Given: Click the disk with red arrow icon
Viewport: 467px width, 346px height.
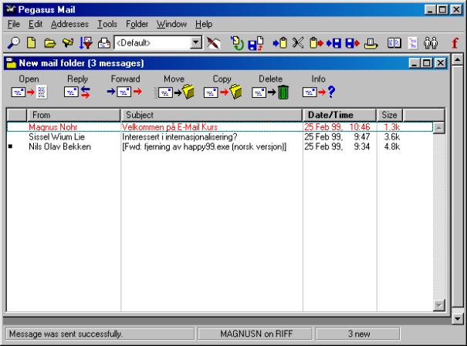Looking at the screenshot, I should coord(352,43).
